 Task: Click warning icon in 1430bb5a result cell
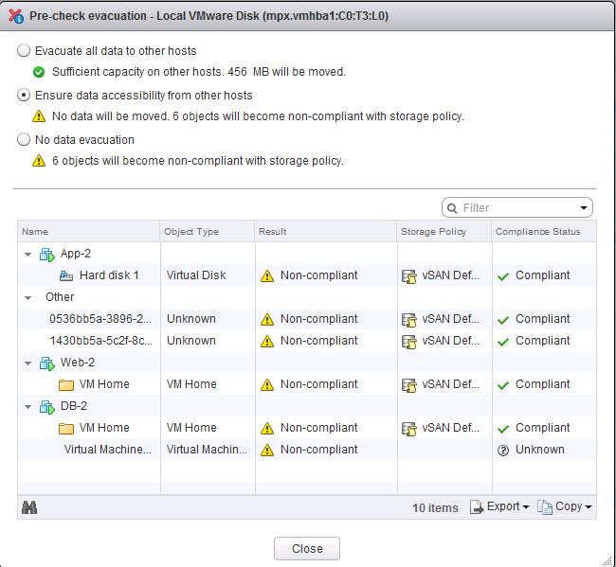pyautogui.click(x=267, y=342)
